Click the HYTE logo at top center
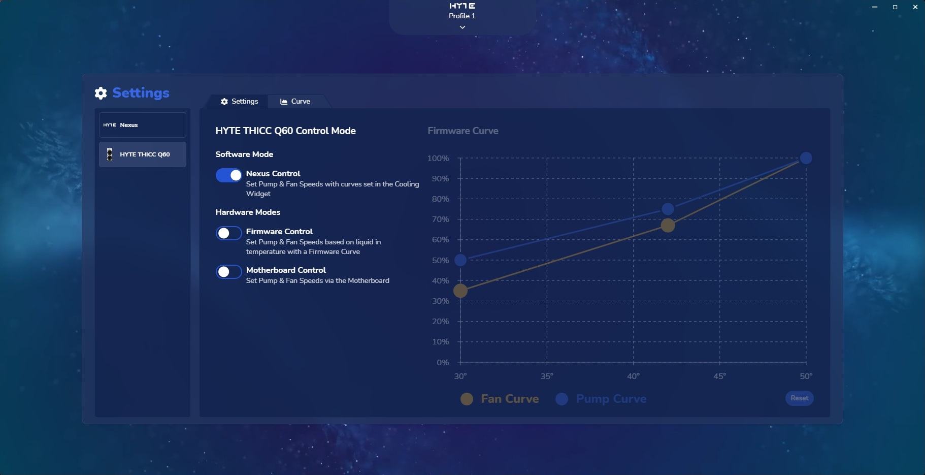 [x=462, y=6]
